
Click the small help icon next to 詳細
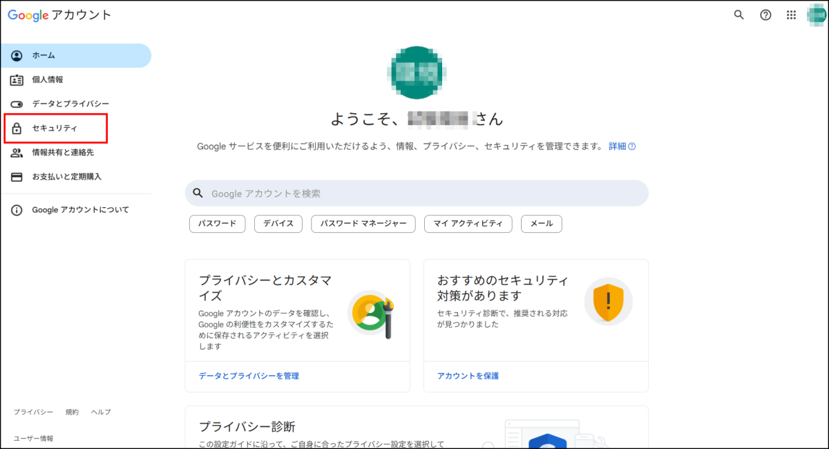(x=631, y=146)
